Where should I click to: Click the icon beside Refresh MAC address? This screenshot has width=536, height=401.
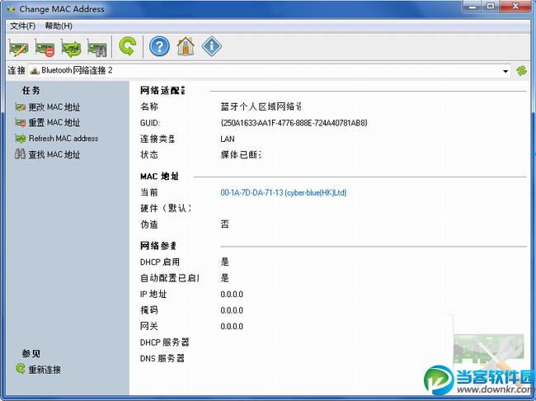[x=20, y=139]
